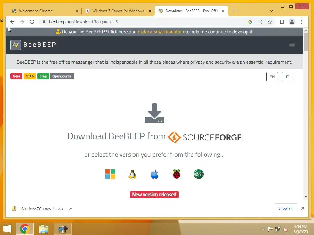Screen dimensions: 314x235
Task: Click the 5.8.6 version badge
Action: [x=30, y=76]
